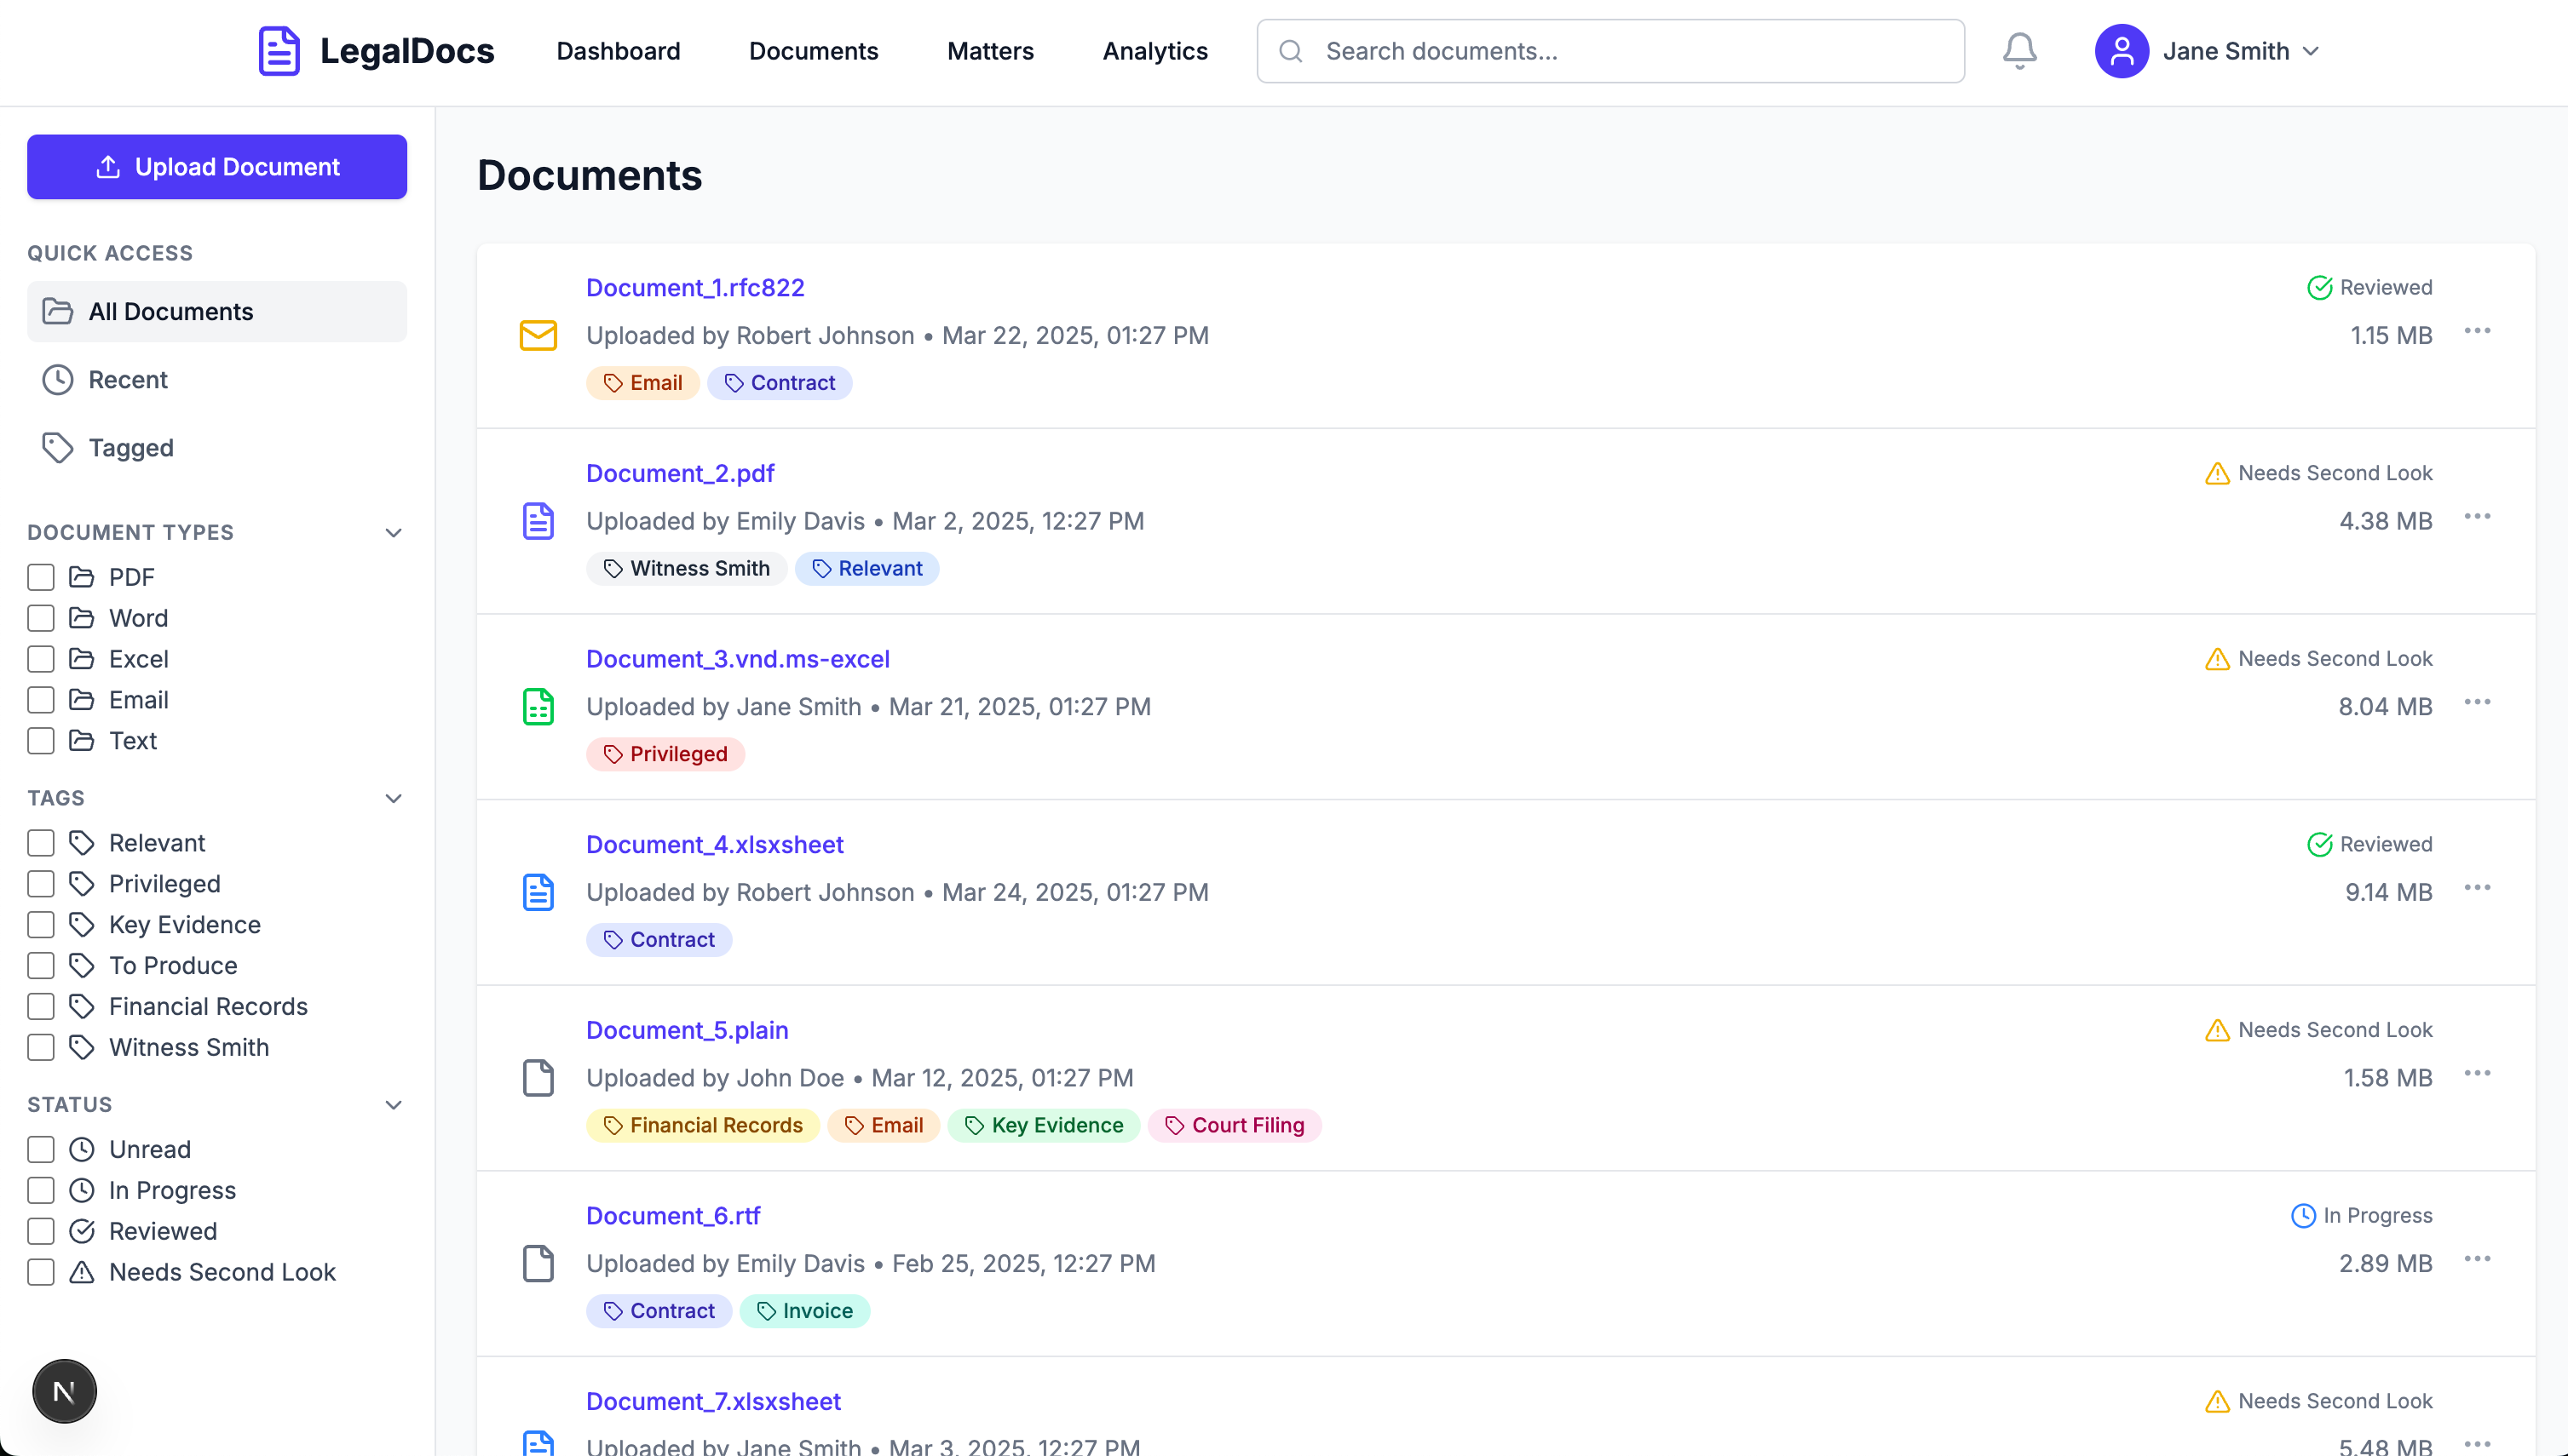Click the file icon for Document_4.xlsxsheet
The image size is (2568, 1456).
coord(538,892)
